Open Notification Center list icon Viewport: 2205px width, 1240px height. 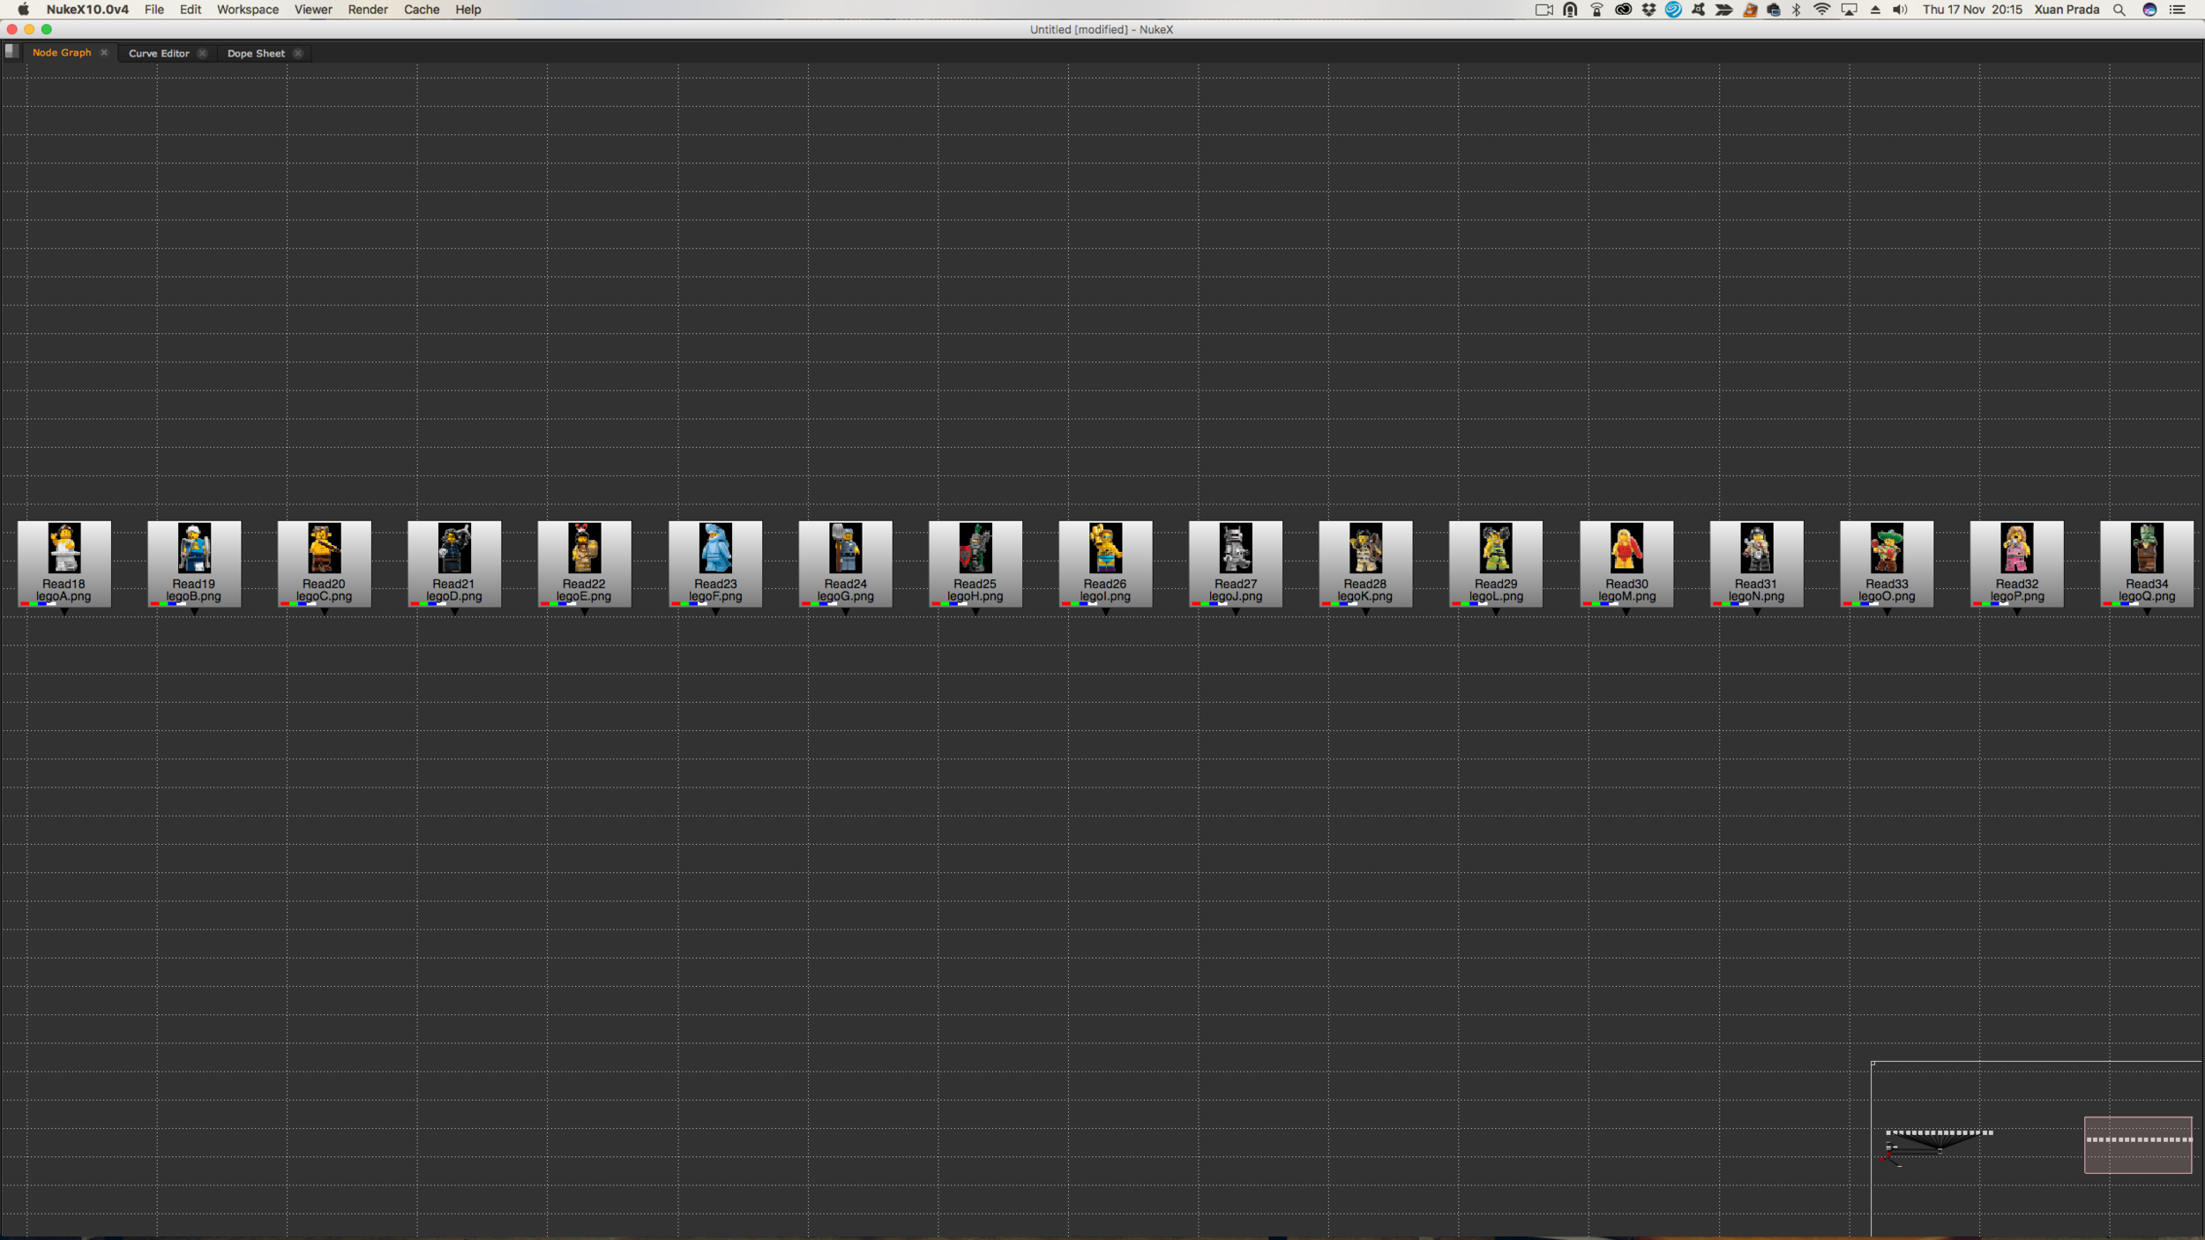click(2178, 10)
